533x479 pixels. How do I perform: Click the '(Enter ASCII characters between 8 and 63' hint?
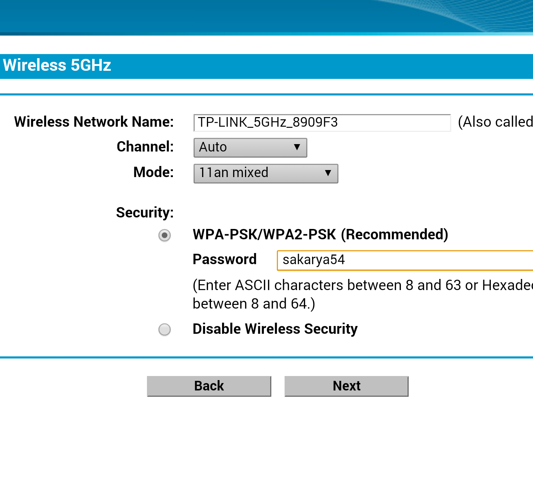pos(327,285)
